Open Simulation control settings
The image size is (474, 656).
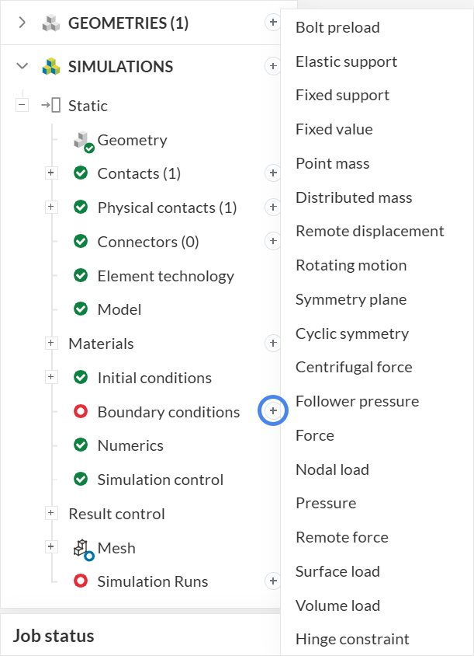coord(160,480)
